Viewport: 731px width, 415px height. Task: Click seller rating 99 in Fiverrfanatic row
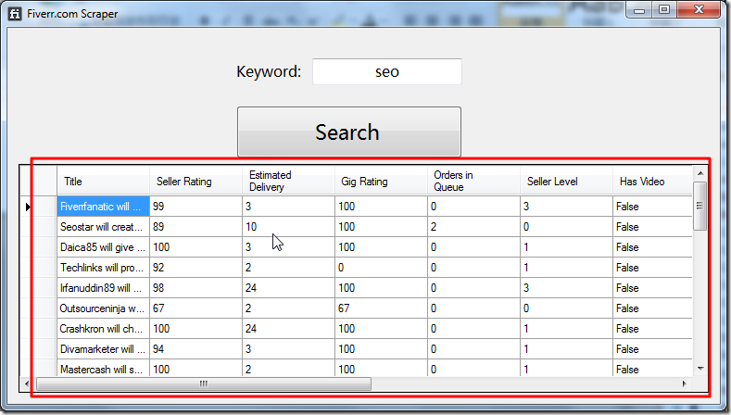(x=195, y=206)
